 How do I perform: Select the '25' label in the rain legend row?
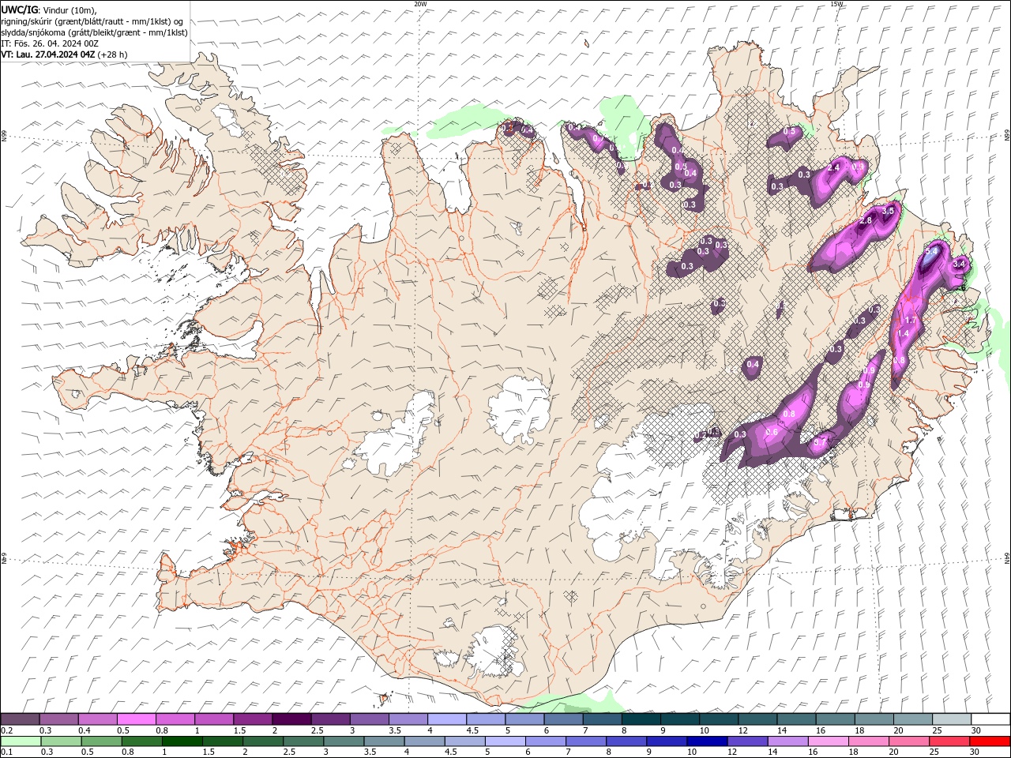pyautogui.click(x=934, y=752)
